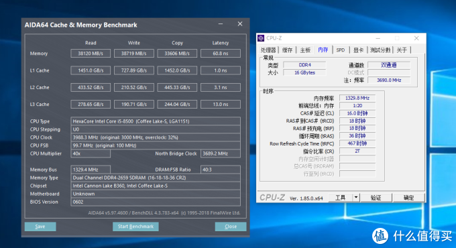This screenshot has width=456, height=248.
Task: Click the CPU Type field HexaCore Intel Core i5-8500
Action: pos(156,121)
